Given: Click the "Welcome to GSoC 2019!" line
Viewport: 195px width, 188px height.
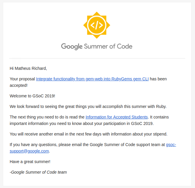Looking at the screenshot, I should (x=32, y=96).
